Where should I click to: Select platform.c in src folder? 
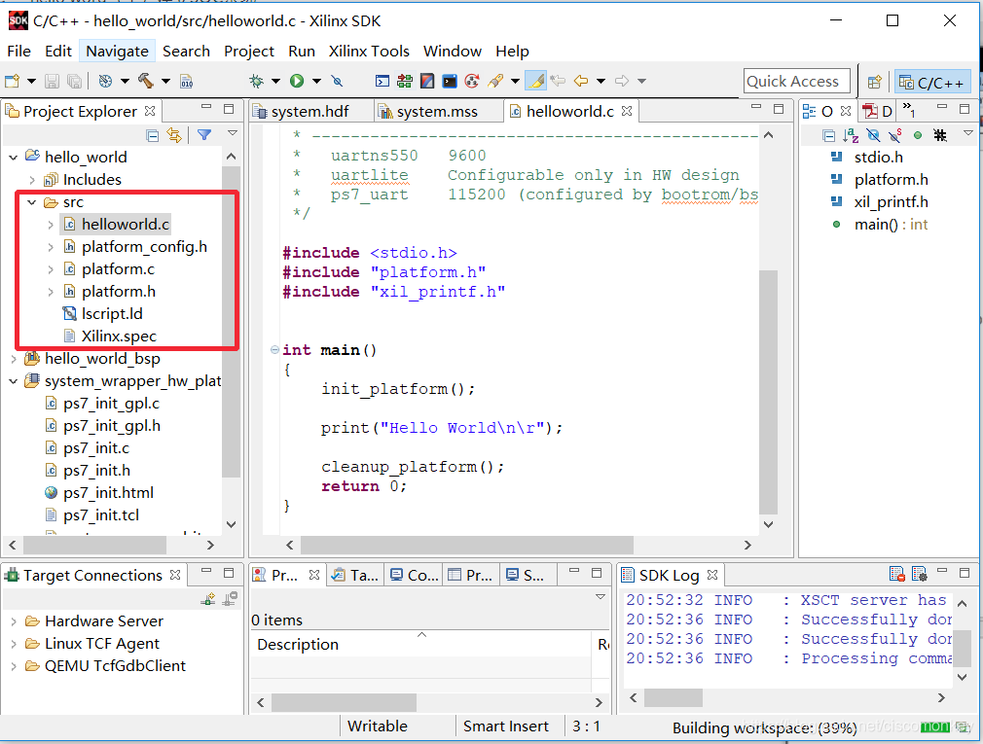[x=118, y=269]
